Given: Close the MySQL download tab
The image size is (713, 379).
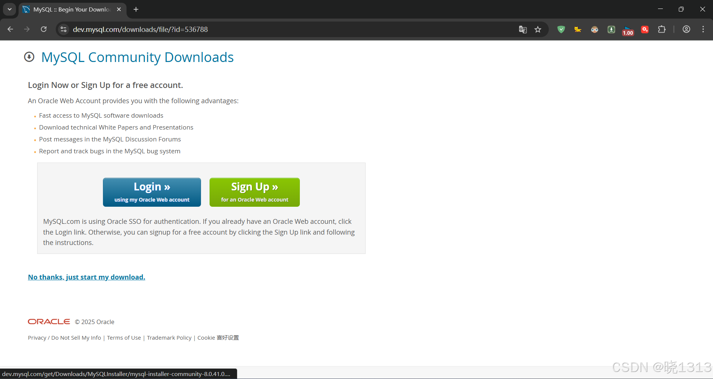Looking at the screenshot, I should point(119,9).
